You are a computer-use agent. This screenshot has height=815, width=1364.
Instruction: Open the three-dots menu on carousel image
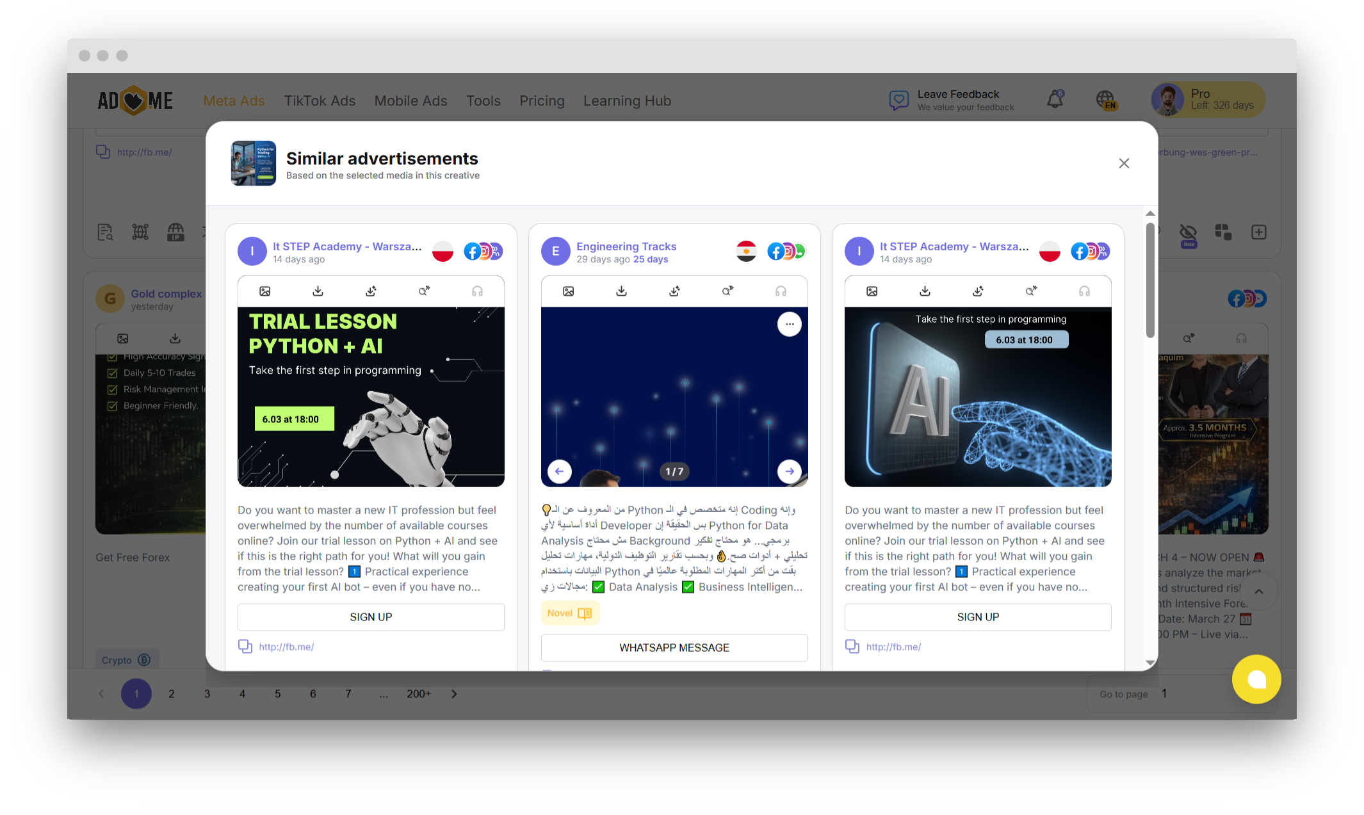tap(789, 325)
